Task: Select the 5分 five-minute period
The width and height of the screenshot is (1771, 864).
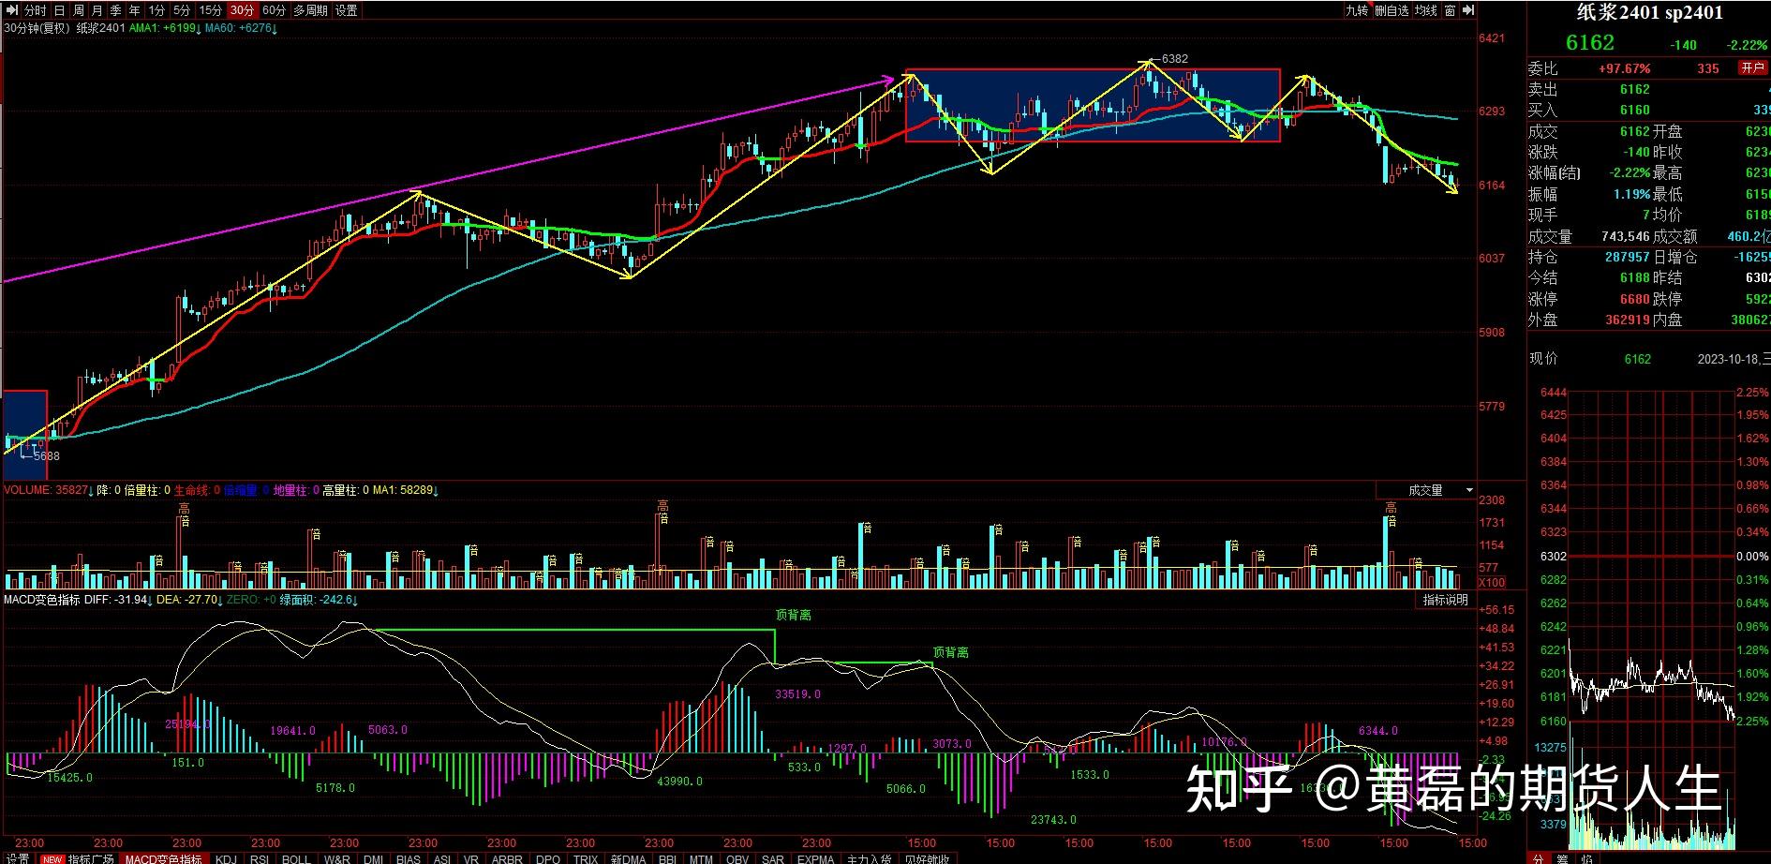Action: (182, 10)
